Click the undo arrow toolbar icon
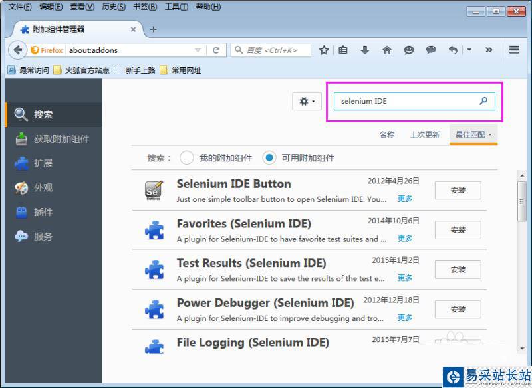Screen dimensions: 532x388 point(453,50)
